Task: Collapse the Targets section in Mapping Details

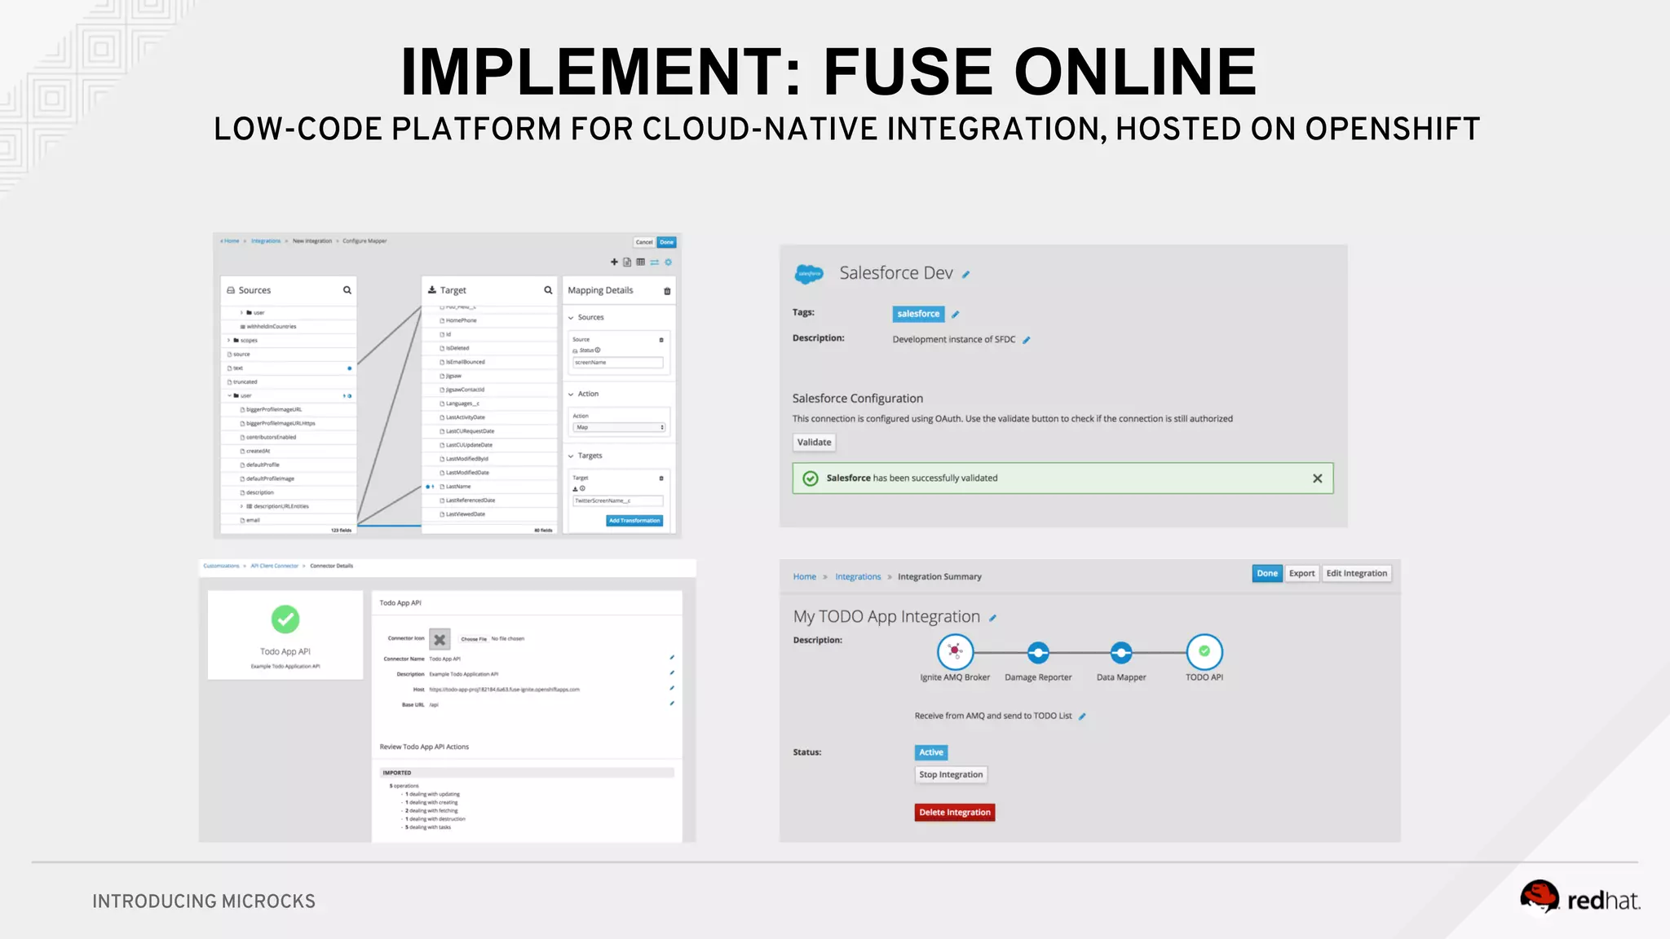Action: pyautogui.click(x=571, y=456)
